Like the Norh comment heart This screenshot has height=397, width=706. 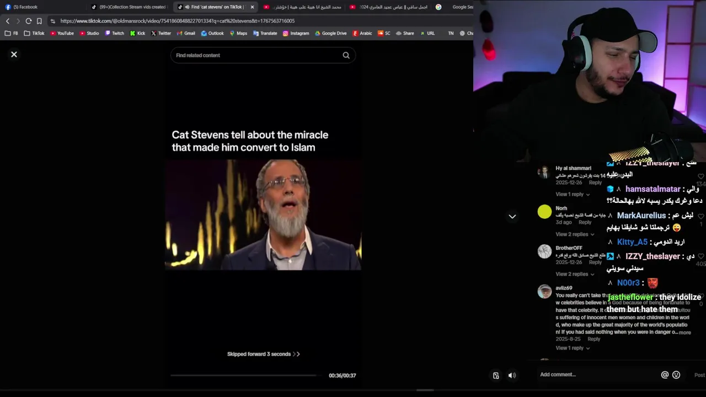[701, 216]
